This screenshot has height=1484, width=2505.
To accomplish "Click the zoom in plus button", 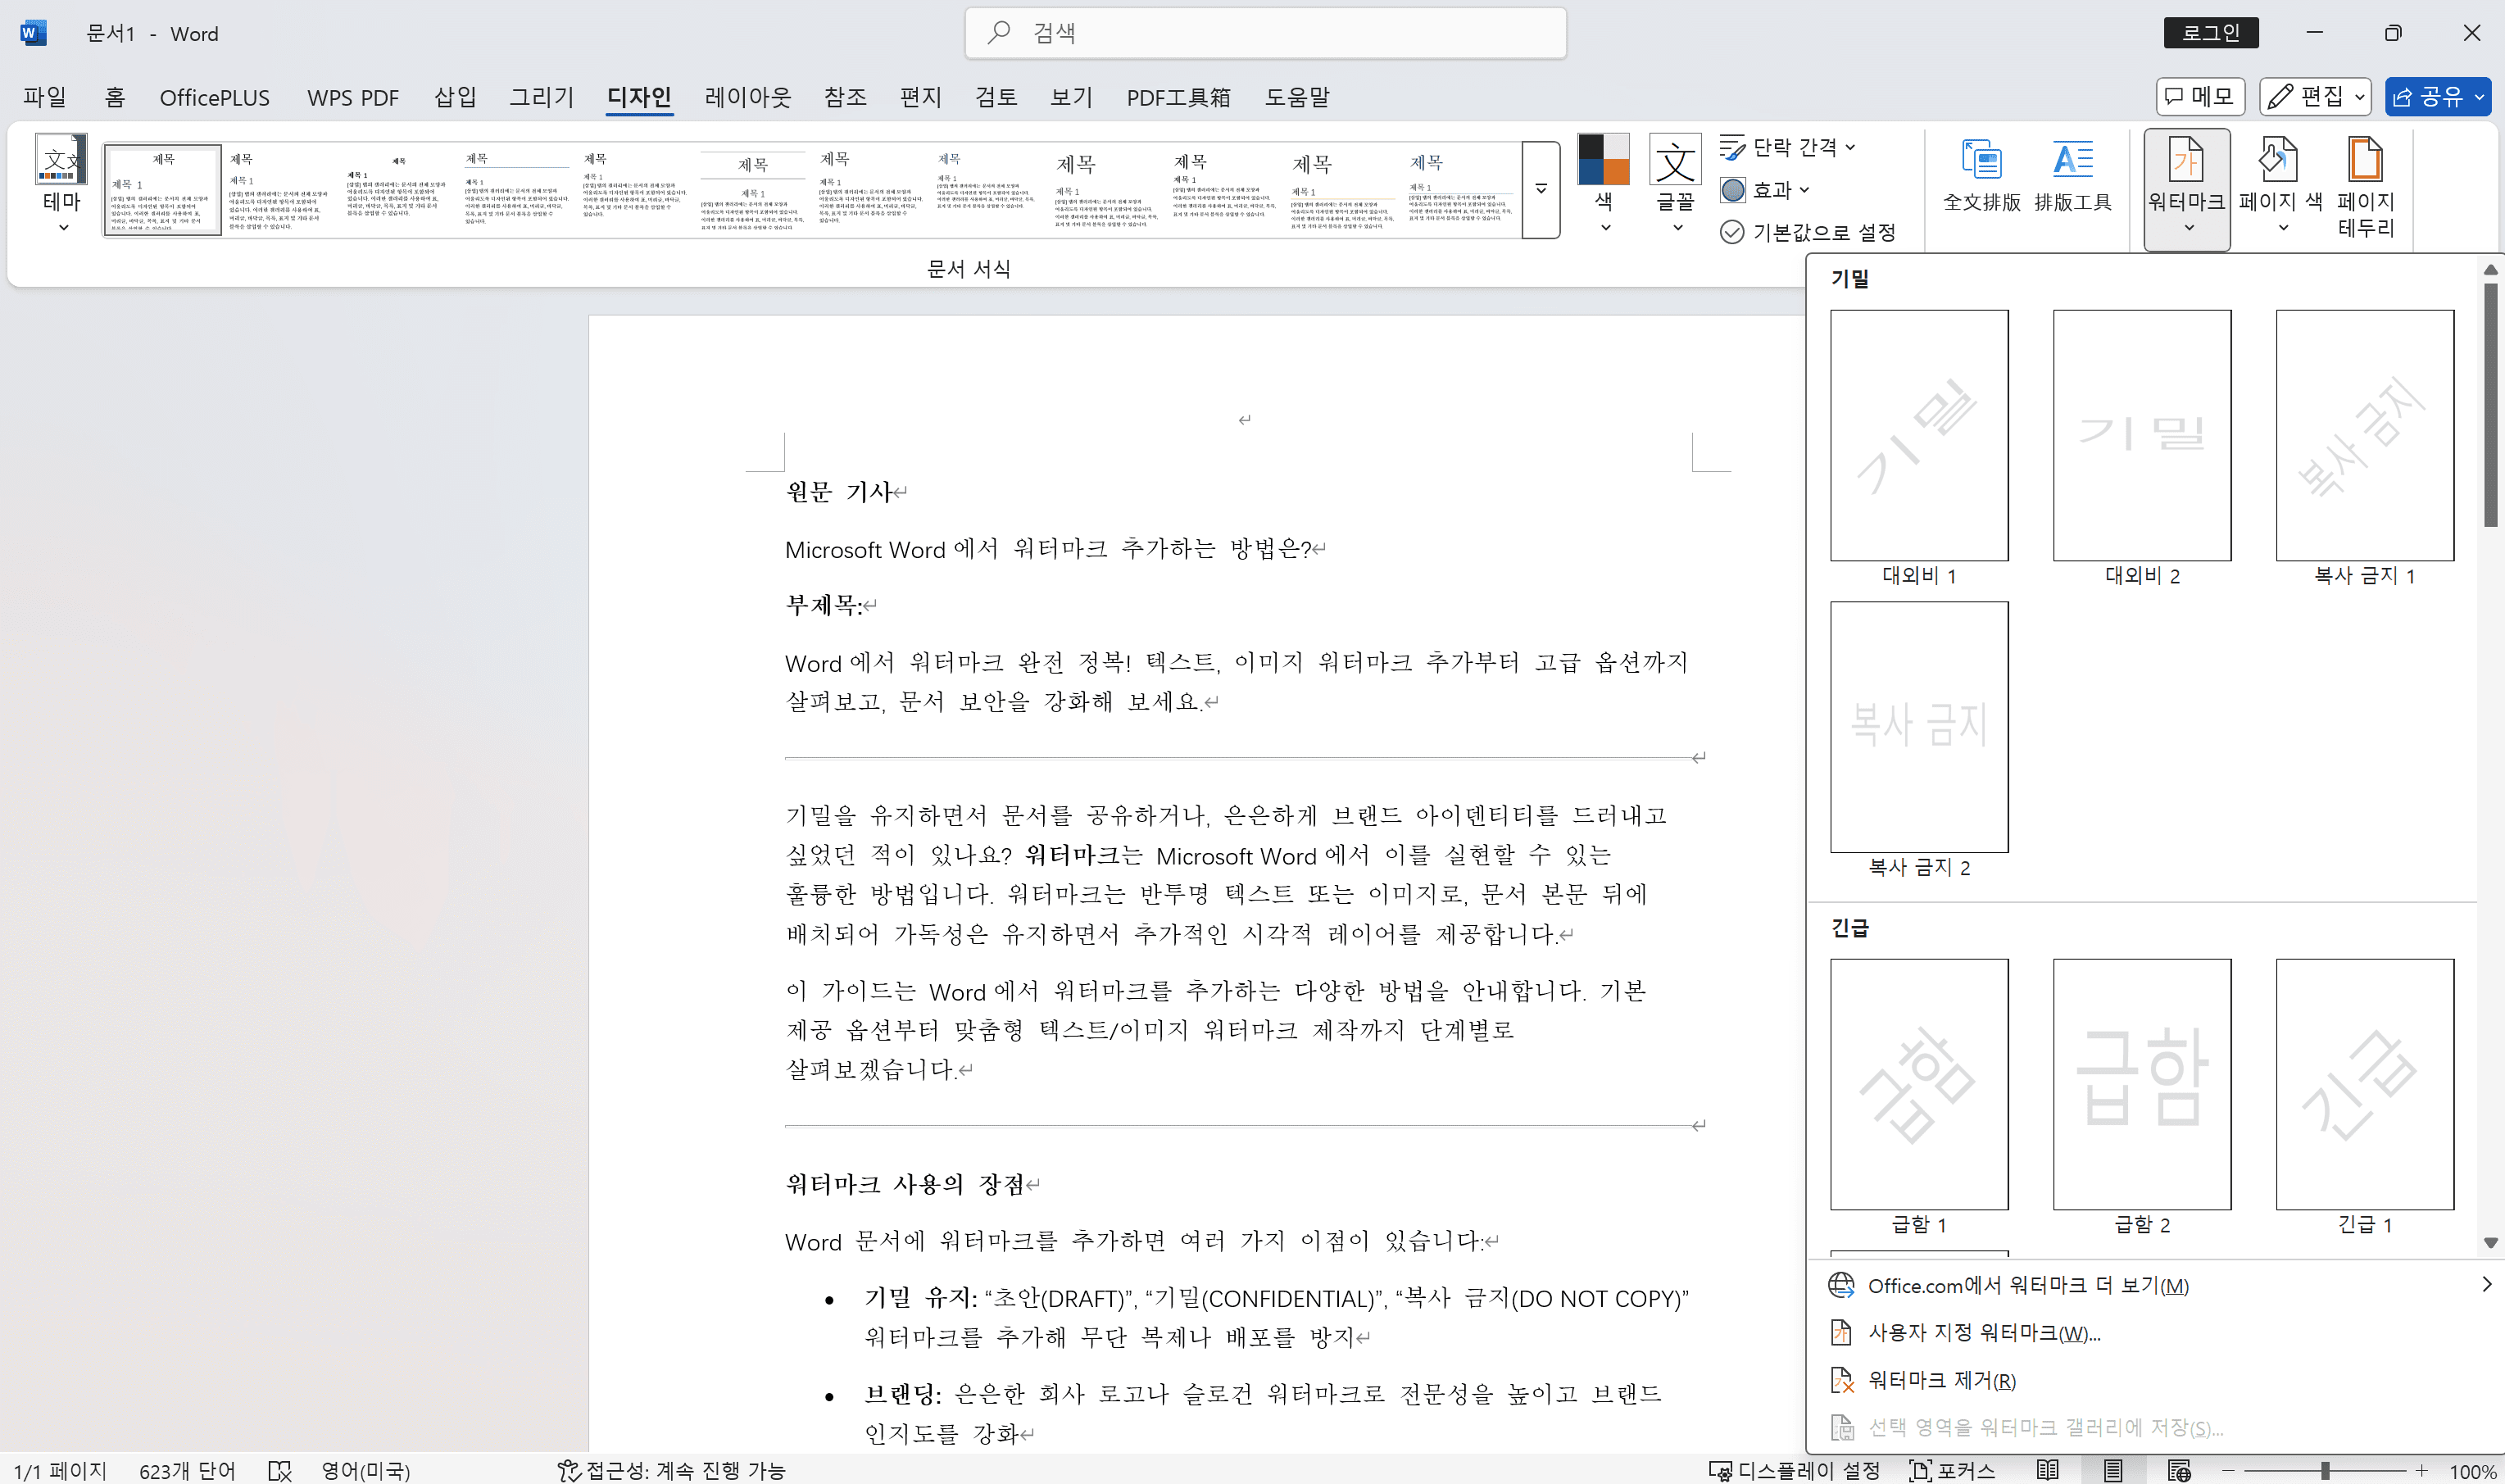I will 2421,1470.
